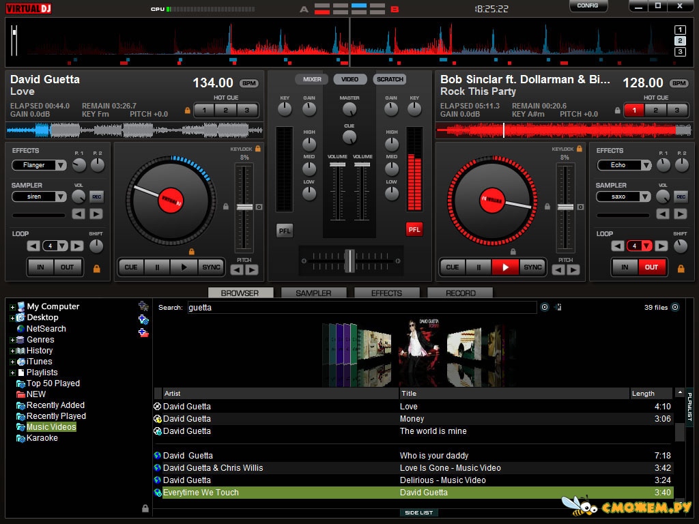
Task: Halve the left deck loop length
Action: [33, 246]
